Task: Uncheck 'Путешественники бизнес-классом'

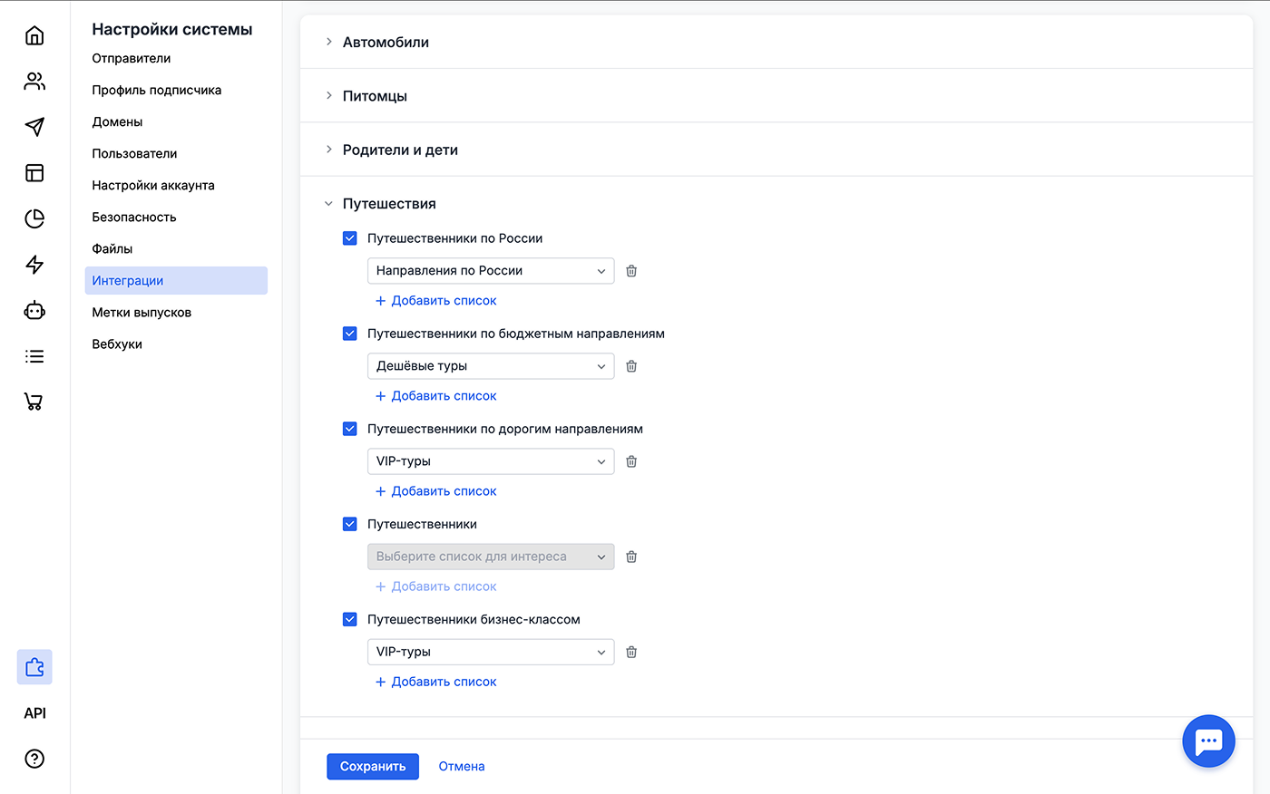Action: (349, 619)
